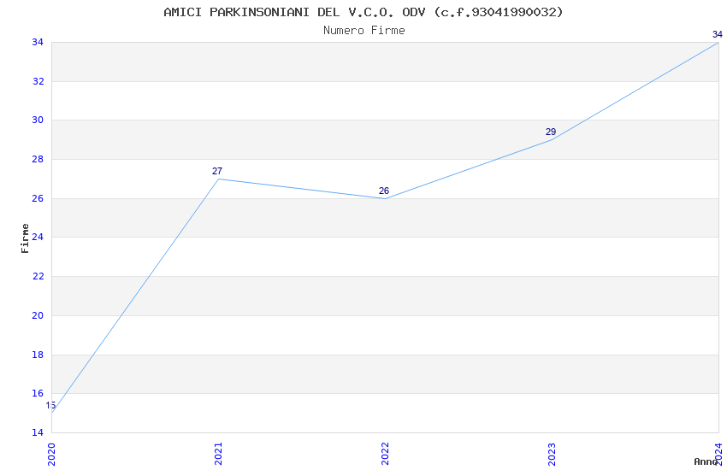Select the 2024 x-axis year label
Image resolution: width=727 pixels, height=470 pixels.
[x=718, y=455]
